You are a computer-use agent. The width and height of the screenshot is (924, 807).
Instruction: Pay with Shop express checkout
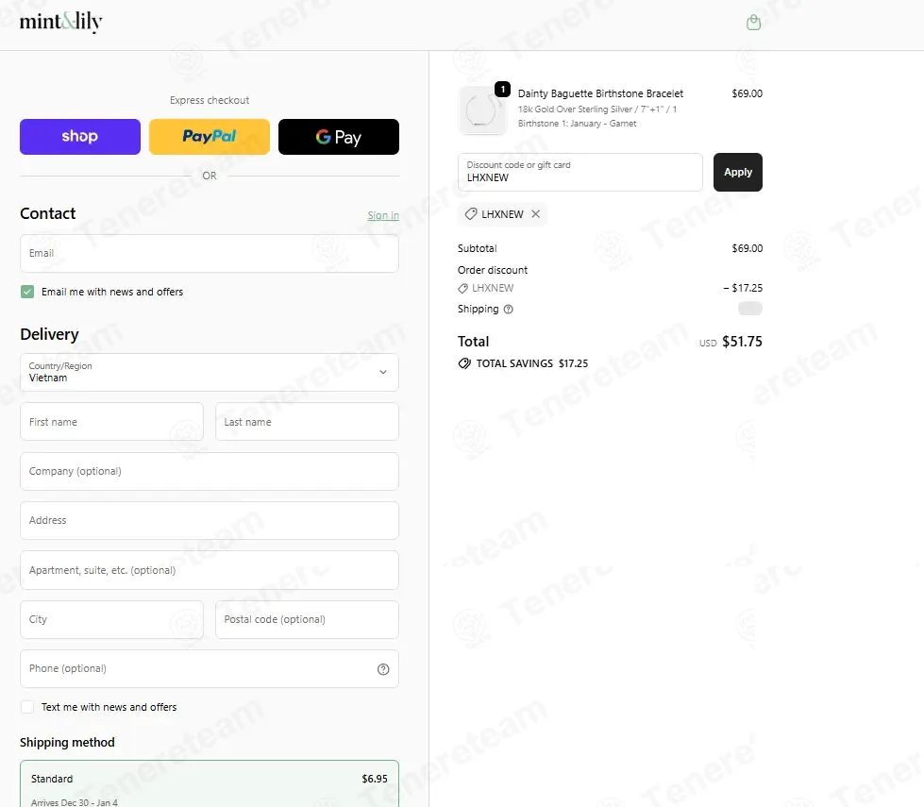coord(80,137)
